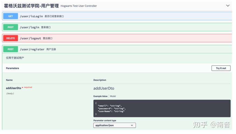Open the application/json content type dropdown

click(115, 125)
